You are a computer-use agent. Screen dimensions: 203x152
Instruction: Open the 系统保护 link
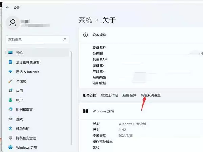(x=129, y=95)
